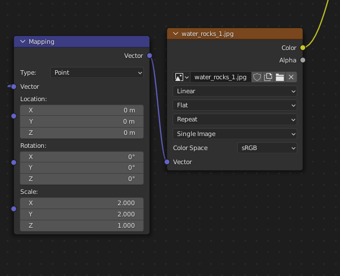Open the image browse dropdown icon

click(182, 77)
